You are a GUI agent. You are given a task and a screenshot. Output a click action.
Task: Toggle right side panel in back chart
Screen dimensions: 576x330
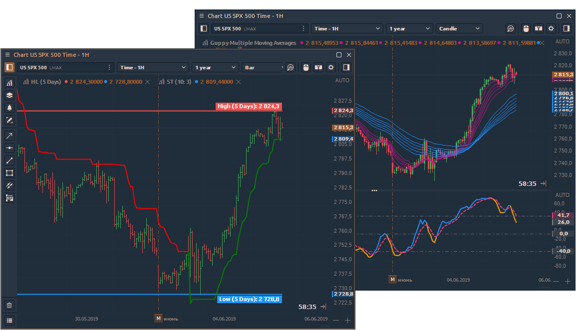pyautogui.click(x=566, y=28)
